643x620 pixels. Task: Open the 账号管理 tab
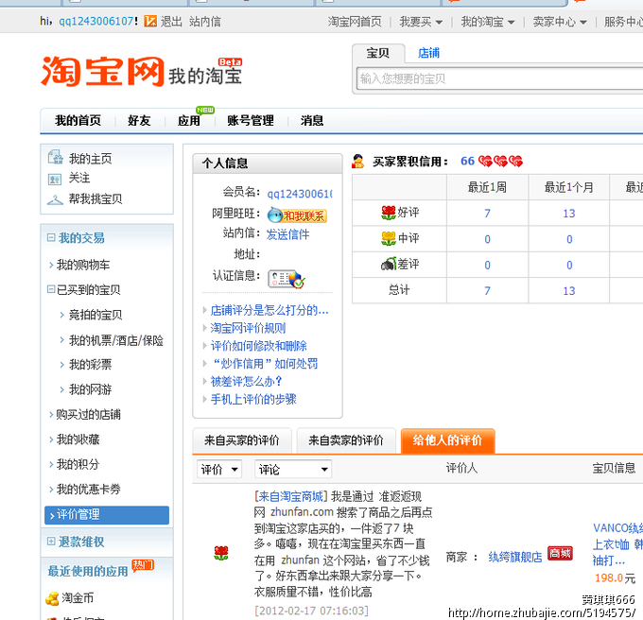coord(251,120)
